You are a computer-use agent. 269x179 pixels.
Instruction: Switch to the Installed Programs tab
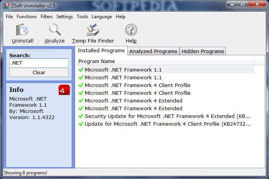point(101,51)
